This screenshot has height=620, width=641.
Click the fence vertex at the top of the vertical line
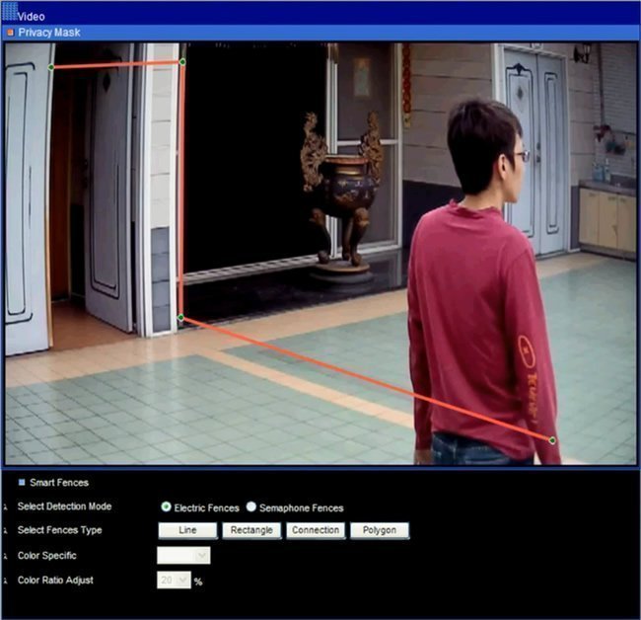pos(182,62)
